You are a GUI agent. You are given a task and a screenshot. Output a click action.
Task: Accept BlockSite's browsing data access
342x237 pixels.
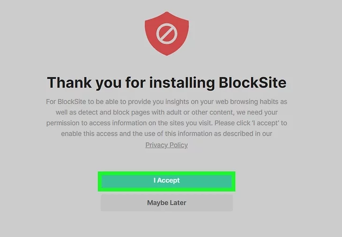(x=166, y=181)
